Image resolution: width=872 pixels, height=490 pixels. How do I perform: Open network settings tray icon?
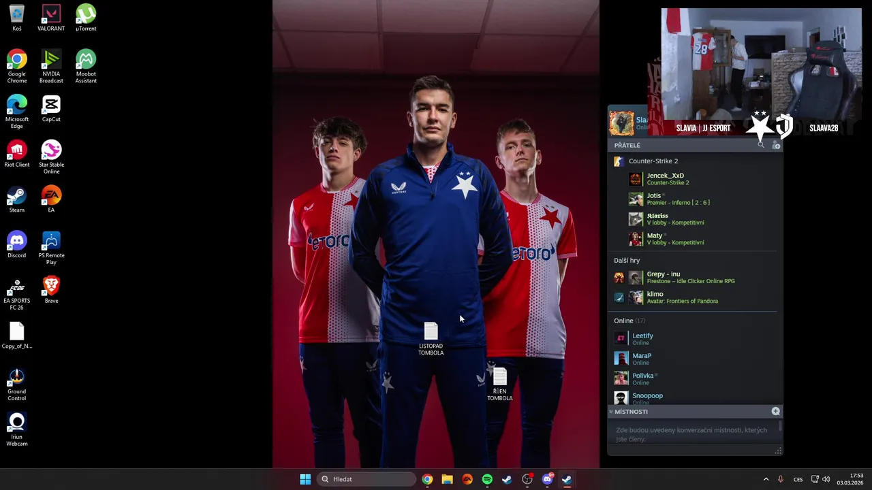coord(815,479)
